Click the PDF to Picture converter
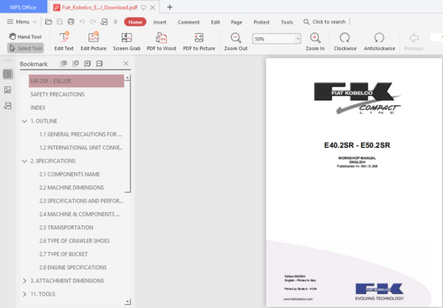 pos(199,41)
